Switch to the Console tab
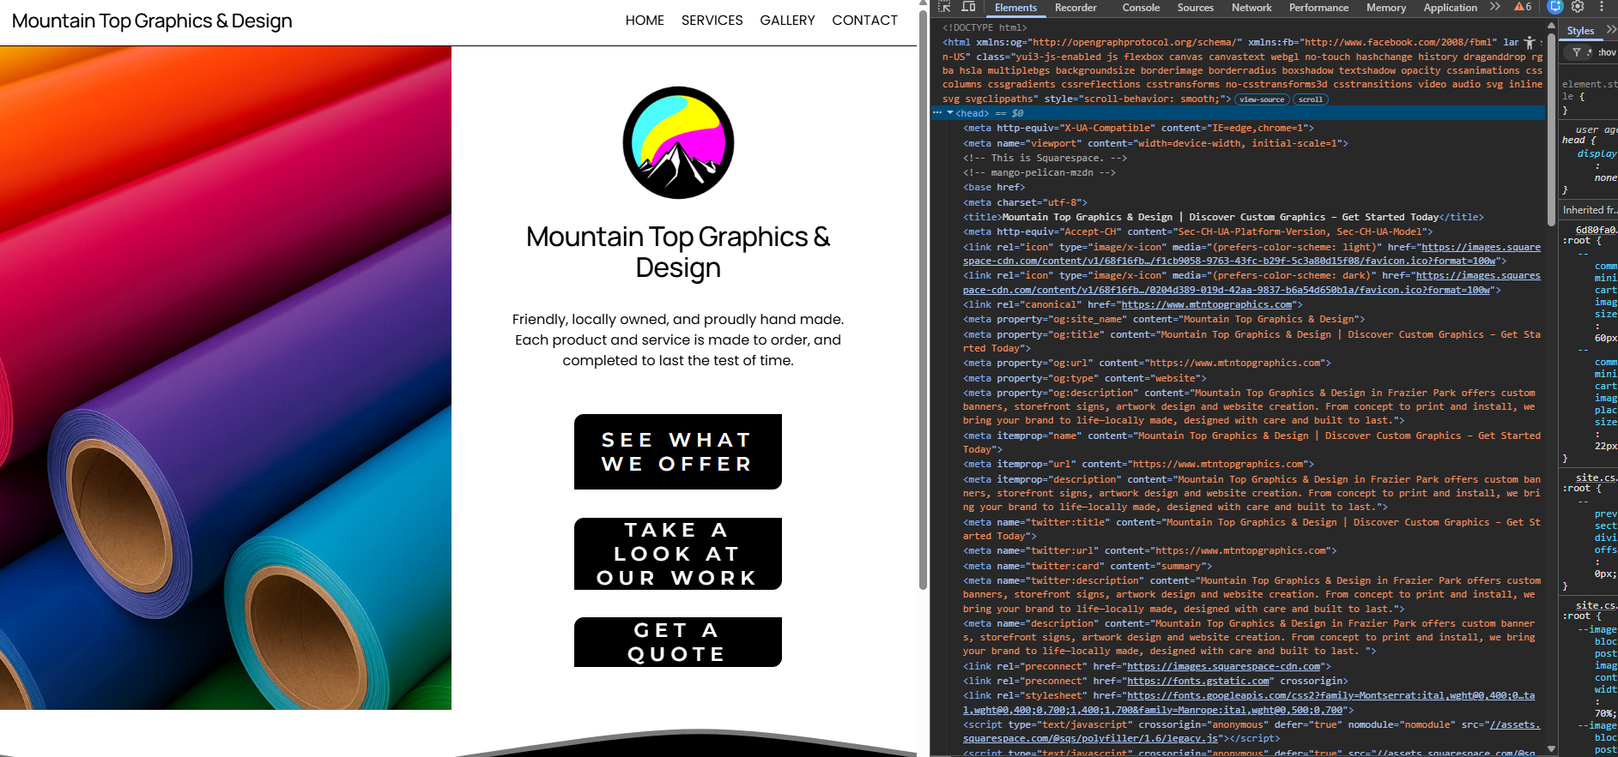 pyautogui.click(x=1141, y=8)
